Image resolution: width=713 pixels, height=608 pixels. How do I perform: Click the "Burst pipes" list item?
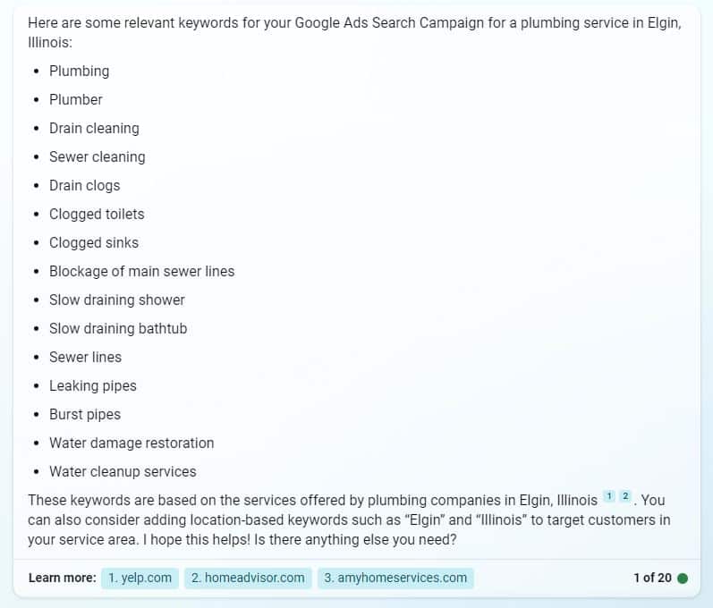pyautogui.click(x=85, y=414)
